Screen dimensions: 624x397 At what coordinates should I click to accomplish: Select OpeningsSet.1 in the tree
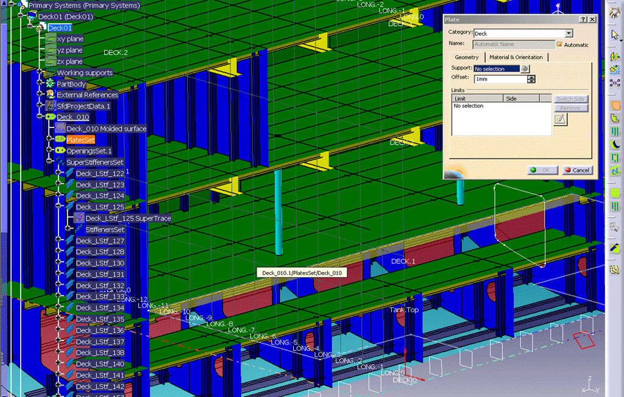pyautogui.click(x=90, y=151)
